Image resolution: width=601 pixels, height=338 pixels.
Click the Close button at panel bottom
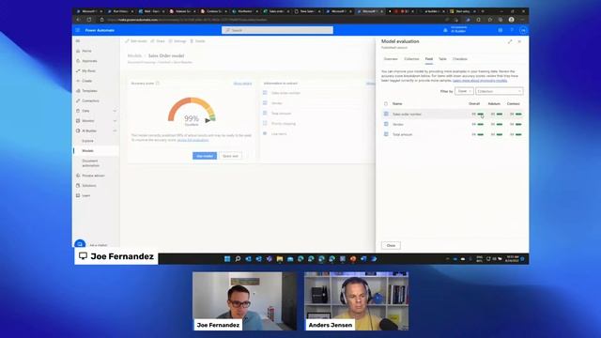391,245
